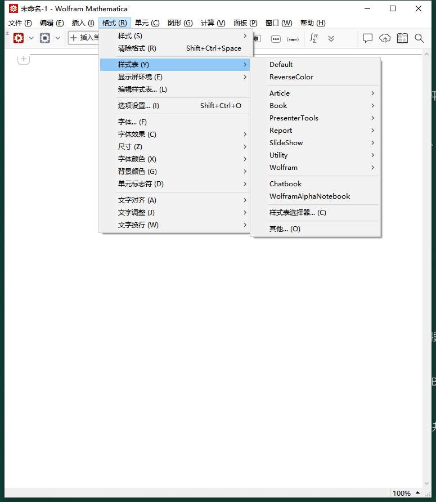Screen dimensions: 436x502
Task: Click the Insert cell (插入单元) button
Action: (84, 38)
